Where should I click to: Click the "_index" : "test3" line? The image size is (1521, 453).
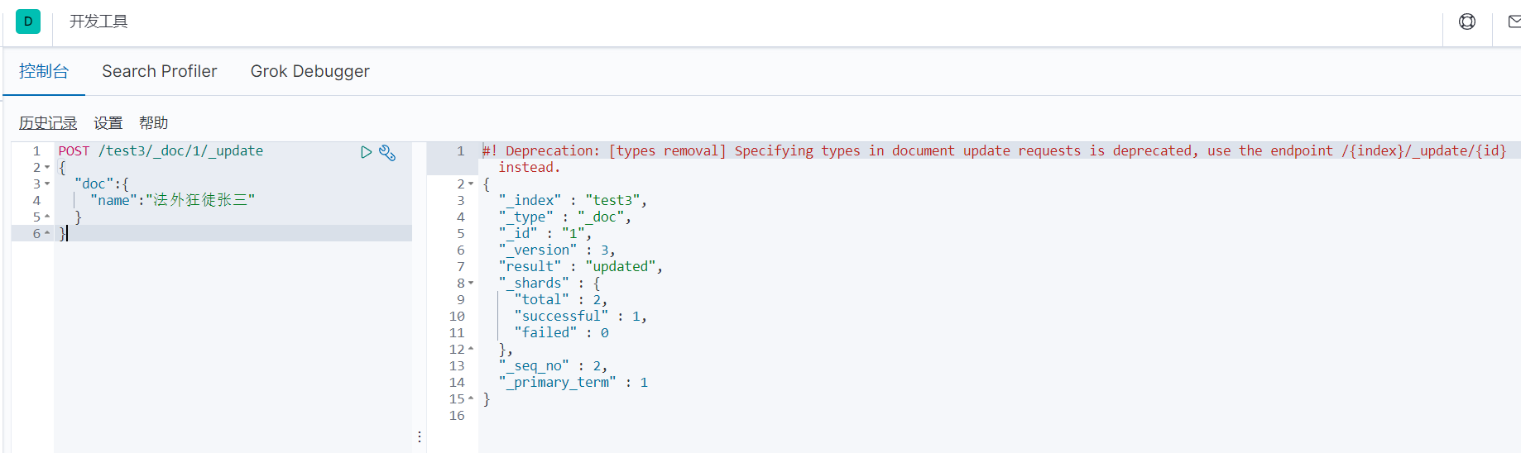point(573,200)
